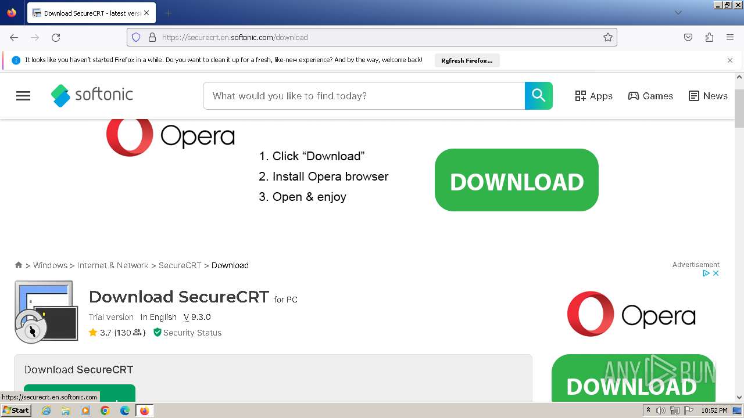744x418 pixels.
Task: Click SecureCRT application icon
Action: pos(46,312)
